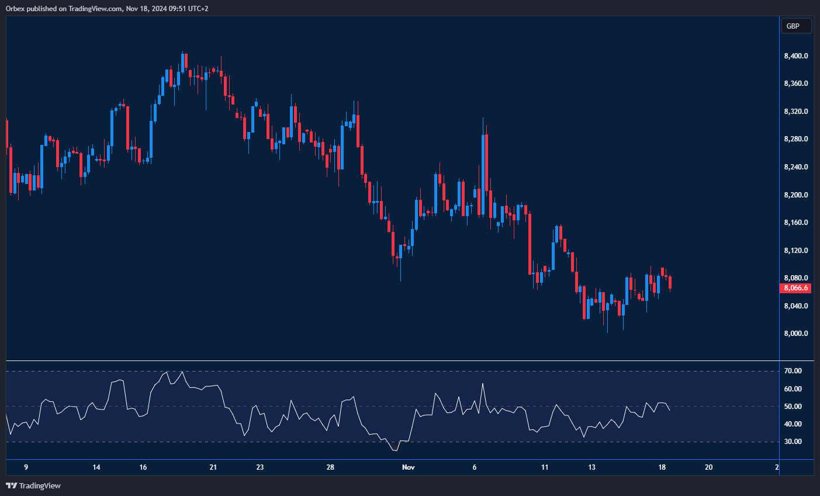Click the 9 date label on the time axis
This screenshot has width=820, height=496.
(26, 467)
